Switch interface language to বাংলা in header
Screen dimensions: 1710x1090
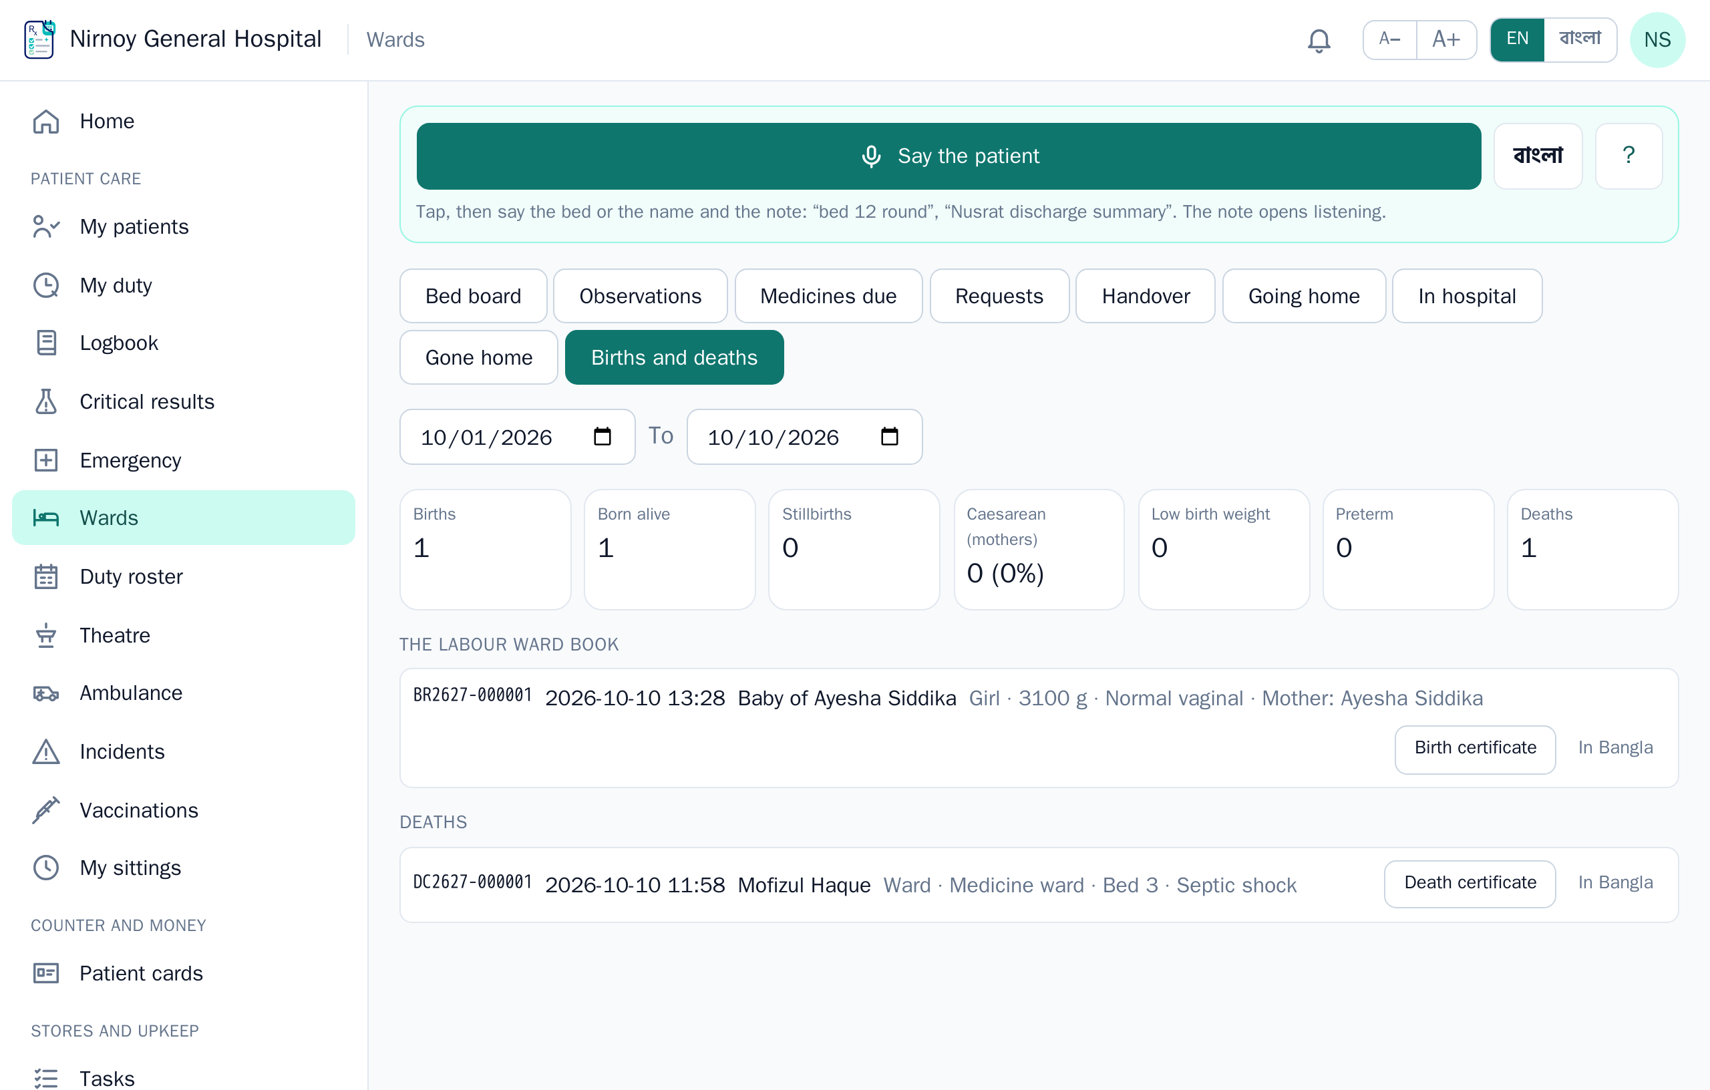coord(1579,39)
